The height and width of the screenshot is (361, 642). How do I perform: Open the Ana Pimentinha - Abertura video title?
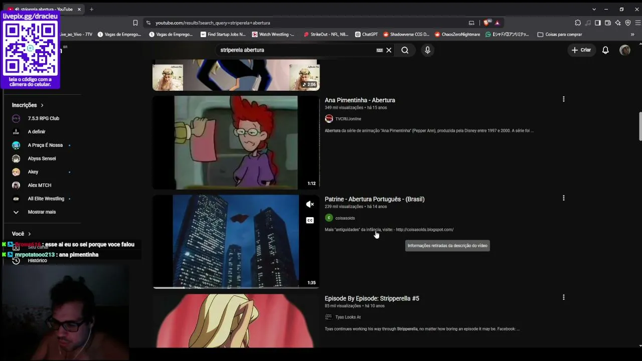360,100
